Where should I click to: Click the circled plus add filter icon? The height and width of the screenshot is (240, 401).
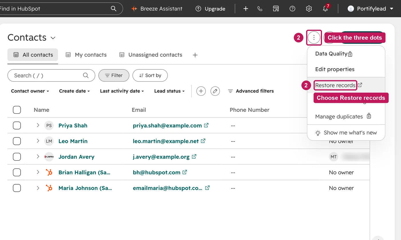pyautogui.click(x=201, y=91)
